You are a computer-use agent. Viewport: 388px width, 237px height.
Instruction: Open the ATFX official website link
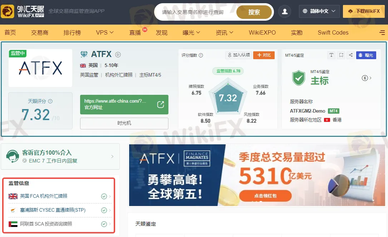(124, 104)
